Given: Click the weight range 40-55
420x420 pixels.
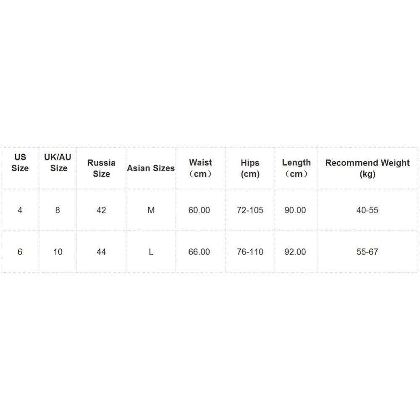Looking at the screenshot, I should (x=367, y=210).
